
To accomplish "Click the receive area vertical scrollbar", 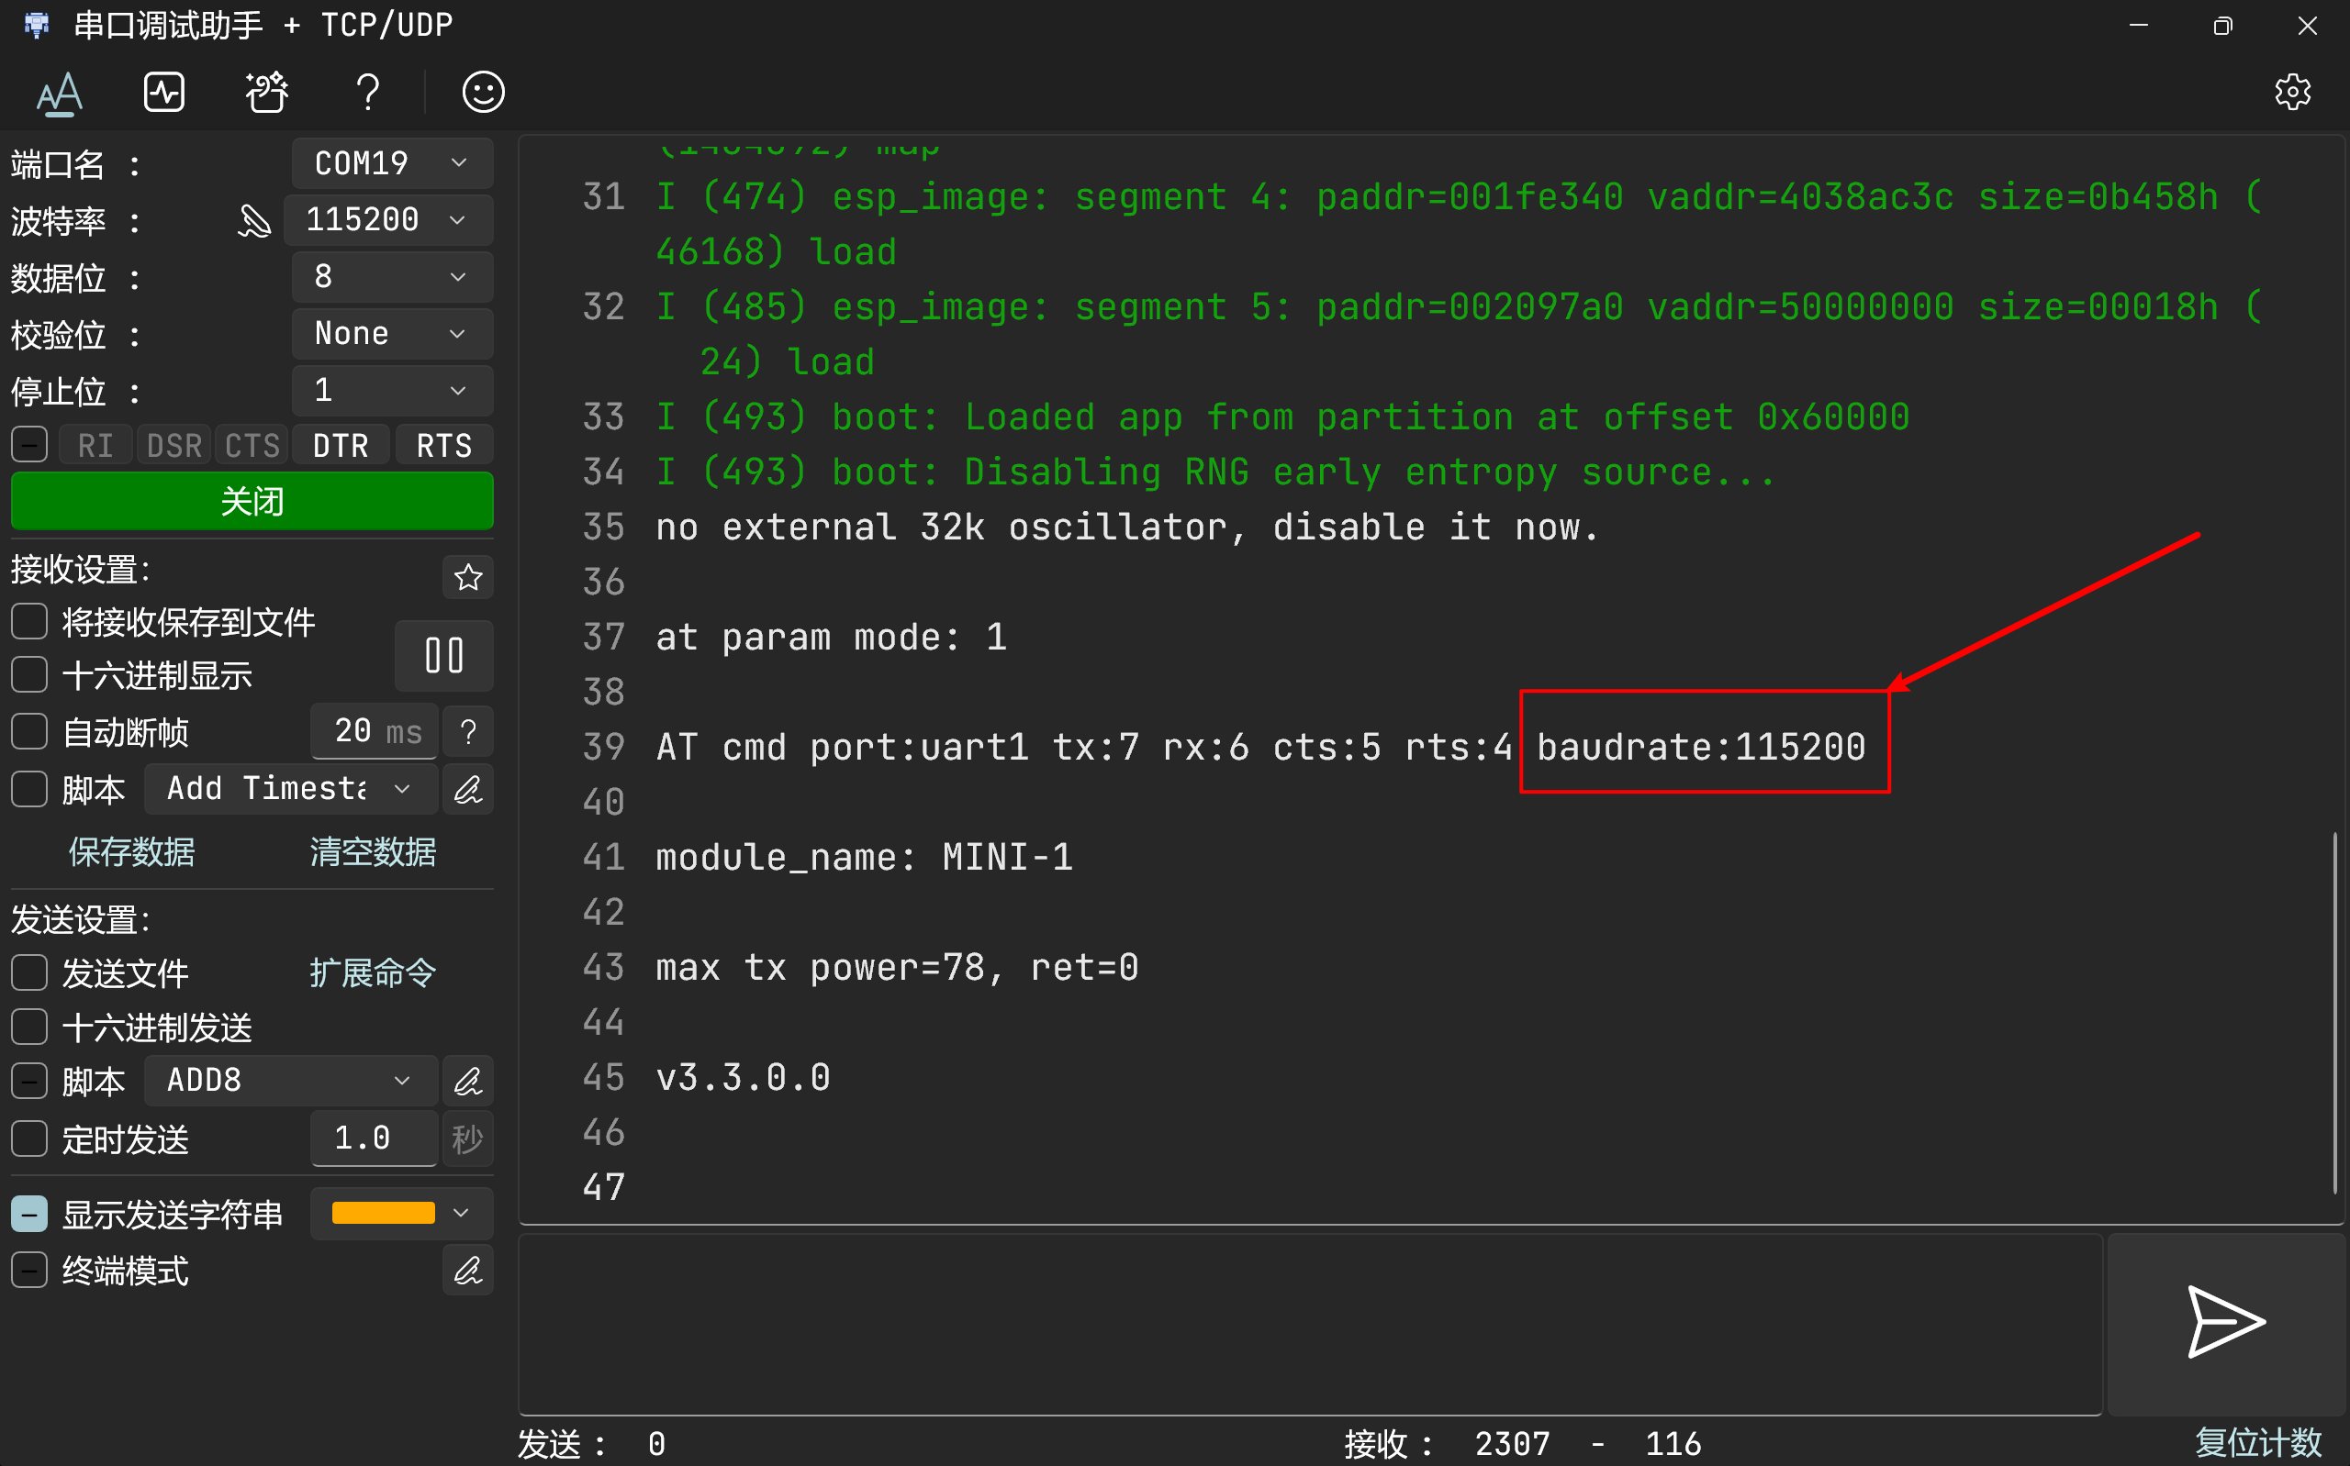I will (x=2334, y=1012).
